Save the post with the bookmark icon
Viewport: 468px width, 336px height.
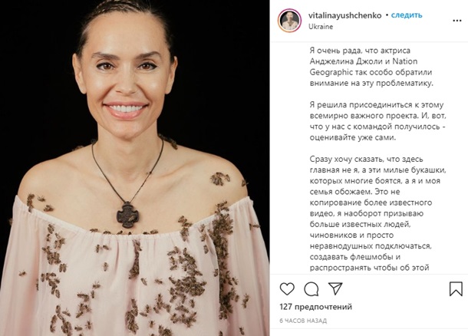tap(456, 289)
